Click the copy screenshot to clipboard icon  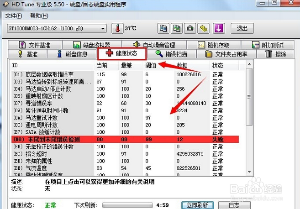pyautogui.click(x=177, y=28)
